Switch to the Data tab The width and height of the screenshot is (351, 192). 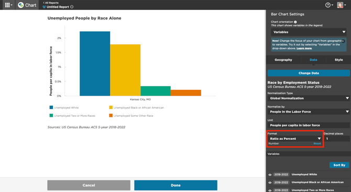[313, 60]
